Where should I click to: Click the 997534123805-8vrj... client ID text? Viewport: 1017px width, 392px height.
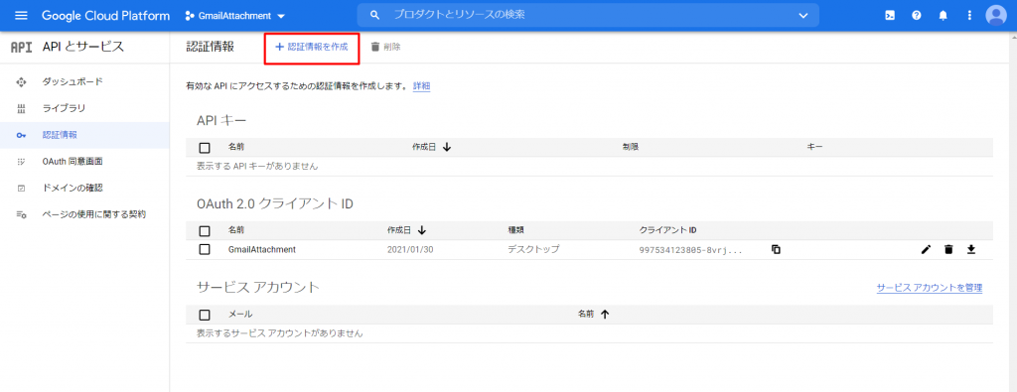point(690,250)
